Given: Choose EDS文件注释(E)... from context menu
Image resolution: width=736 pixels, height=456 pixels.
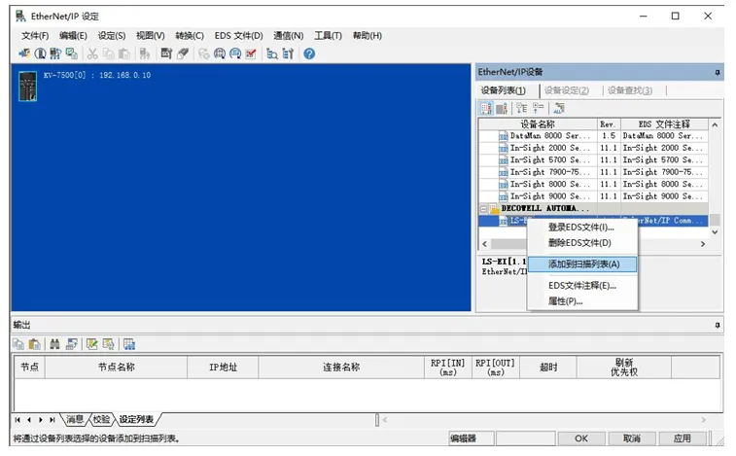Looking at the screenshot, I should coord(582,286).
